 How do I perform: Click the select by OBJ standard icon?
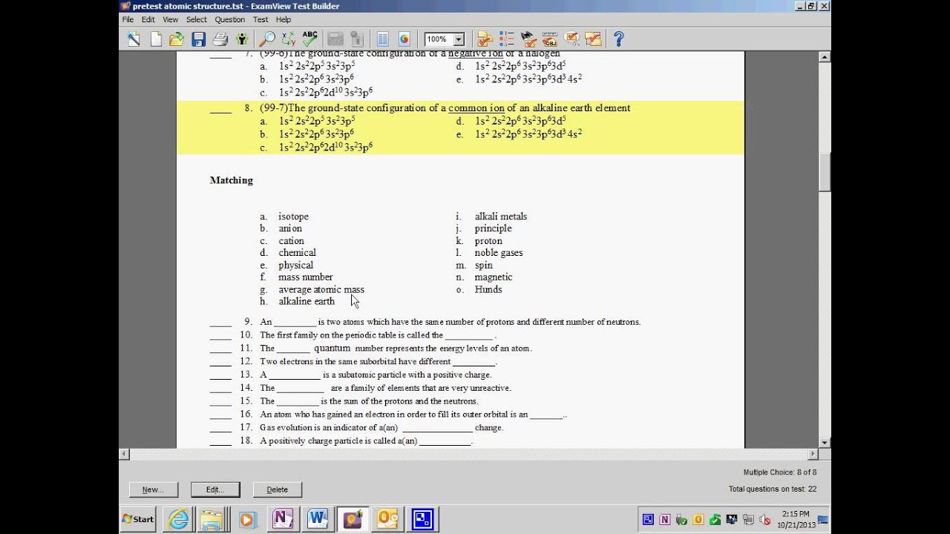[550, 39]
